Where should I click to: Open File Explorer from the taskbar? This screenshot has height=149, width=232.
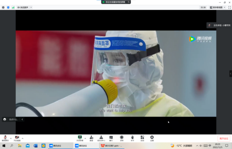20,146
